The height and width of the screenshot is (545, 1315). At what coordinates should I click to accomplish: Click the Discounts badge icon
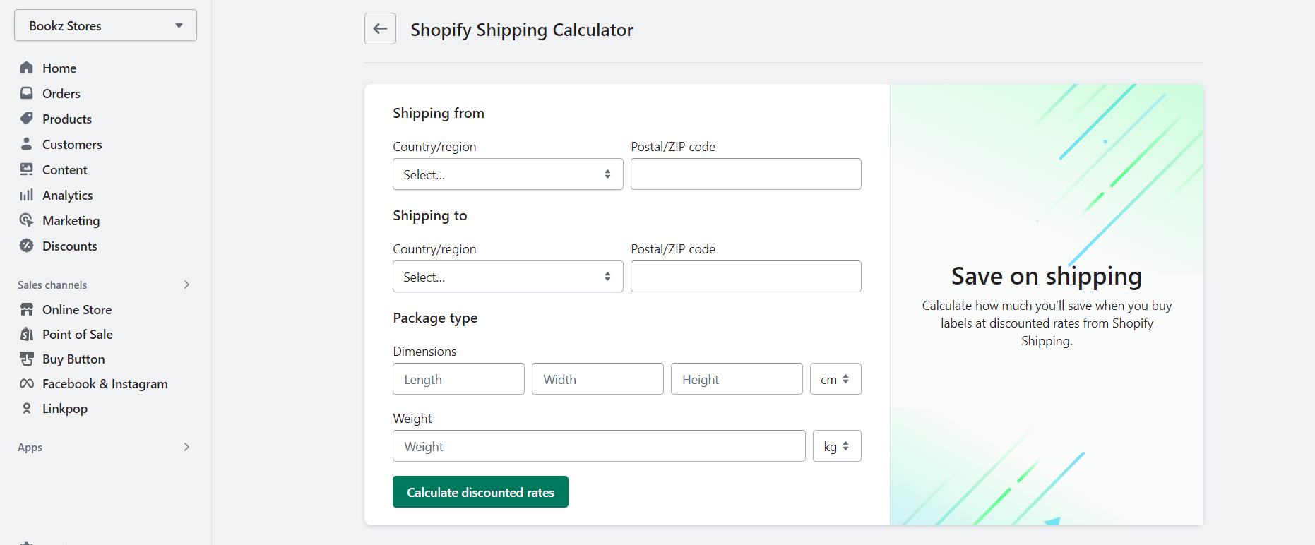point(27,246)
